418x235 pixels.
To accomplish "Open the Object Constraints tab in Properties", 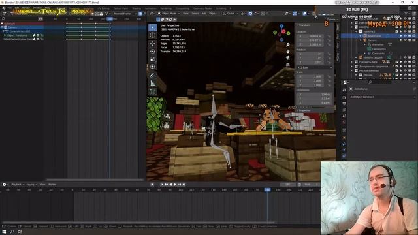I will click(x=344, y=156).
